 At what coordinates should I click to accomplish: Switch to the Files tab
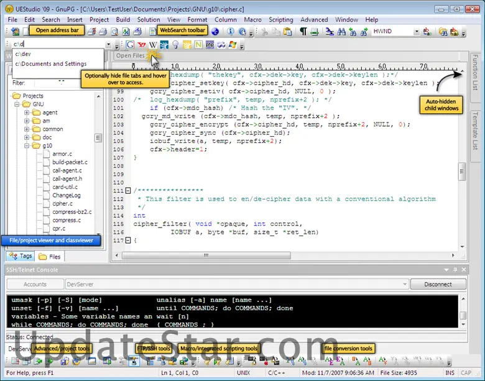tap(50, 256)
